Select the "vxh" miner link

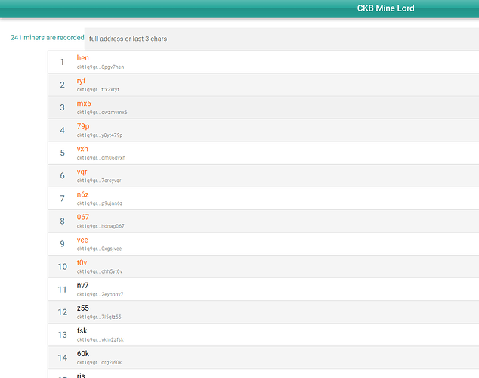coord(82,149)
